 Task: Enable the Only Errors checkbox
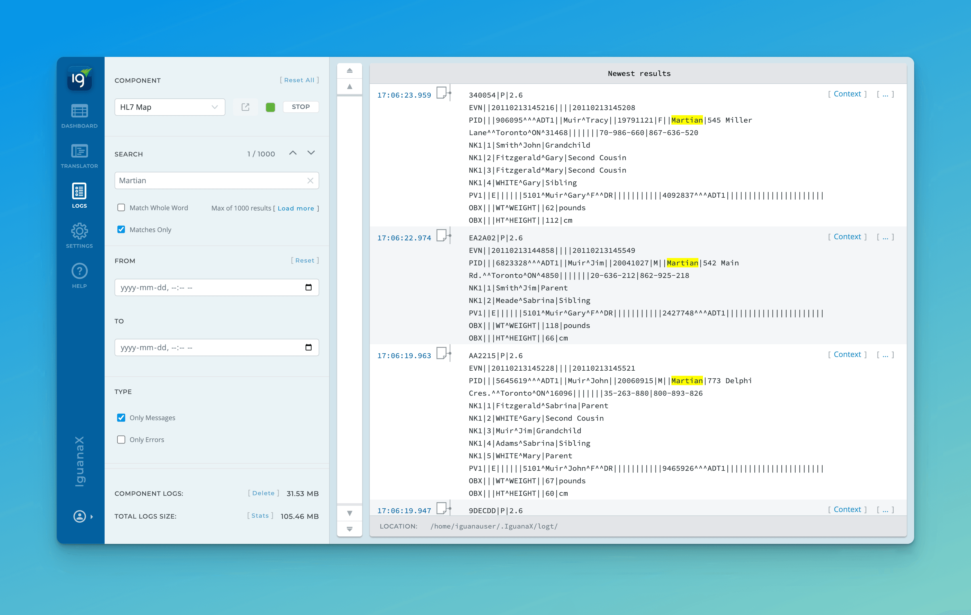pyautogui.click(x=121, y=439)
